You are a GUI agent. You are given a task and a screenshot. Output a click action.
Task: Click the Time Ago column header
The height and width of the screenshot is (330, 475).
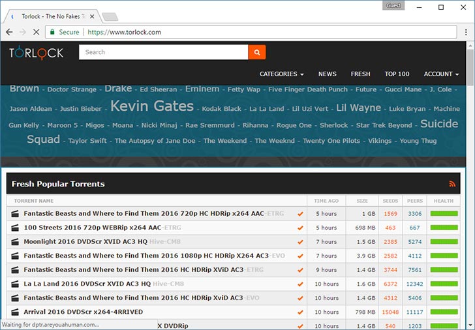pyautogui.click(x=326, y=201)
